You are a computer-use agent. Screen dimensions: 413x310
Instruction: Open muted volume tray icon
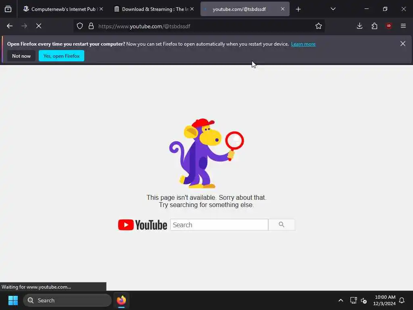pyautogui.click(x=364, y=300)
